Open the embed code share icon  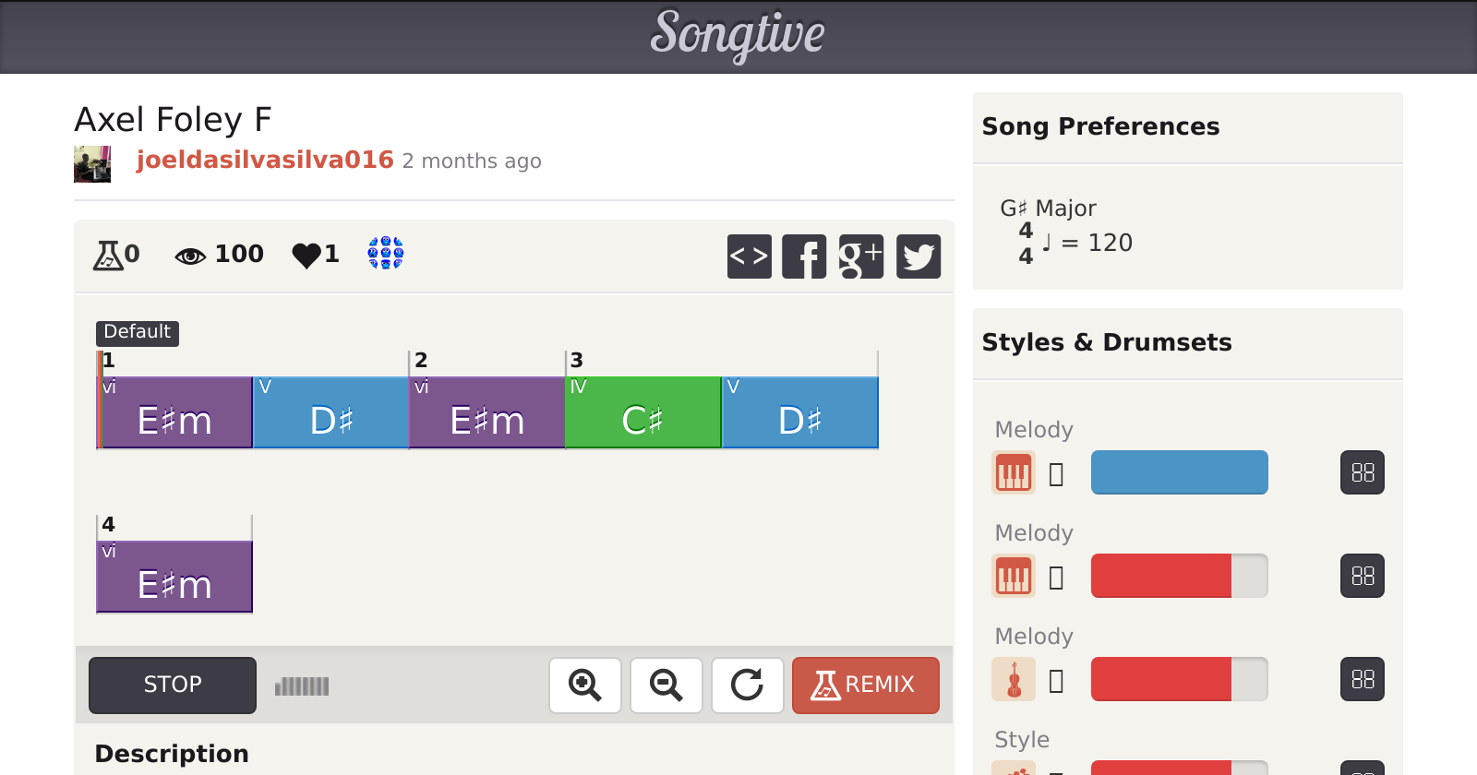[749, 256]
